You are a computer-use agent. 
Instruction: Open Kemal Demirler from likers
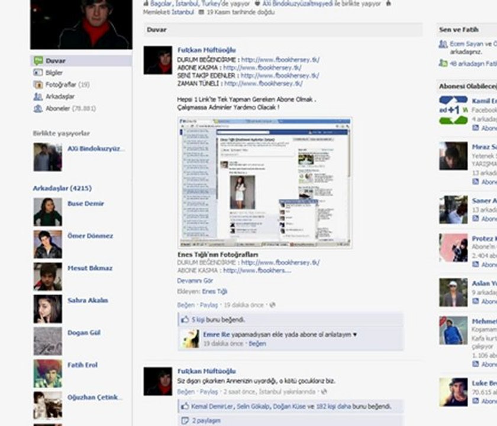point(212,406)
